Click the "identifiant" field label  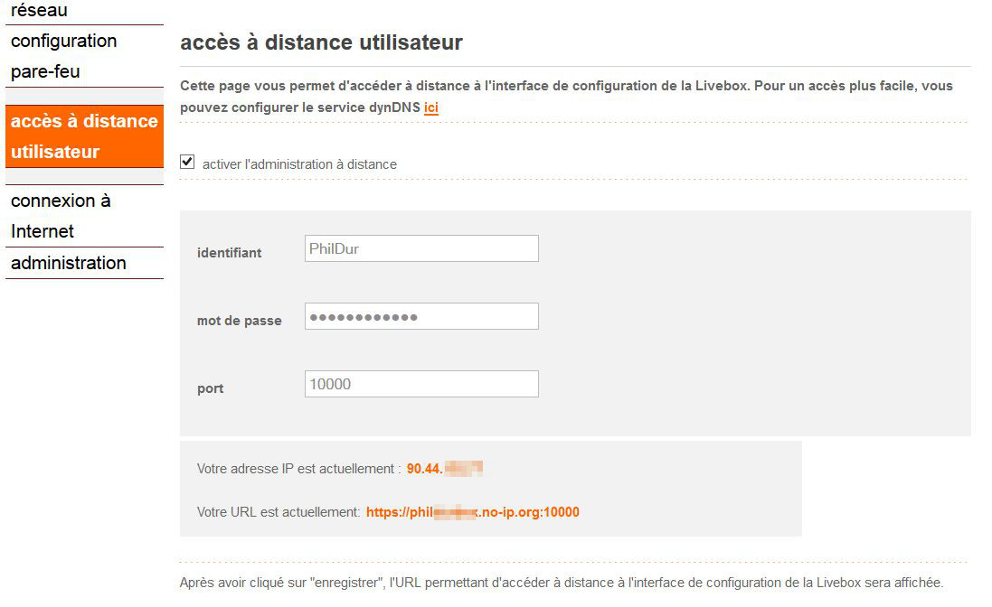[227, 253]
